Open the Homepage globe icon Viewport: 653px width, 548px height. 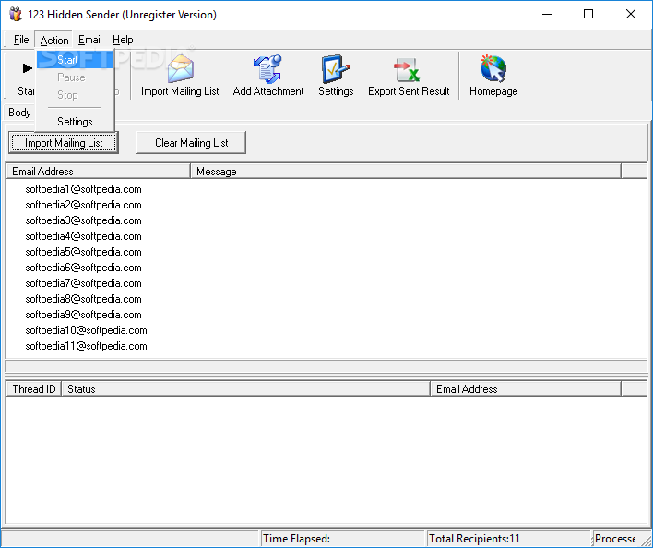click(493, 68)
